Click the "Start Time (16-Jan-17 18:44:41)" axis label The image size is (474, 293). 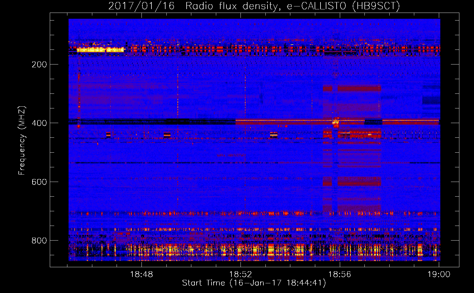coord(254,283)
